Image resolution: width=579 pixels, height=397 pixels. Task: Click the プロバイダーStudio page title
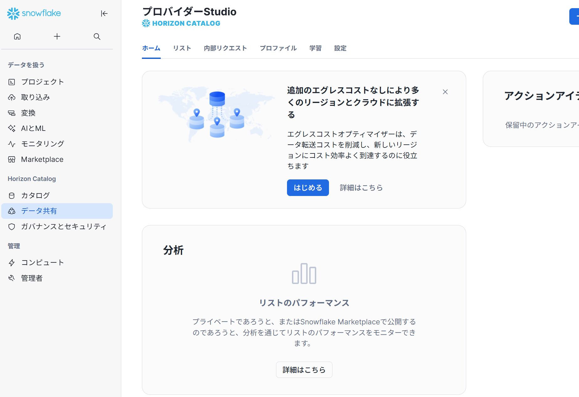coord(189,12)
